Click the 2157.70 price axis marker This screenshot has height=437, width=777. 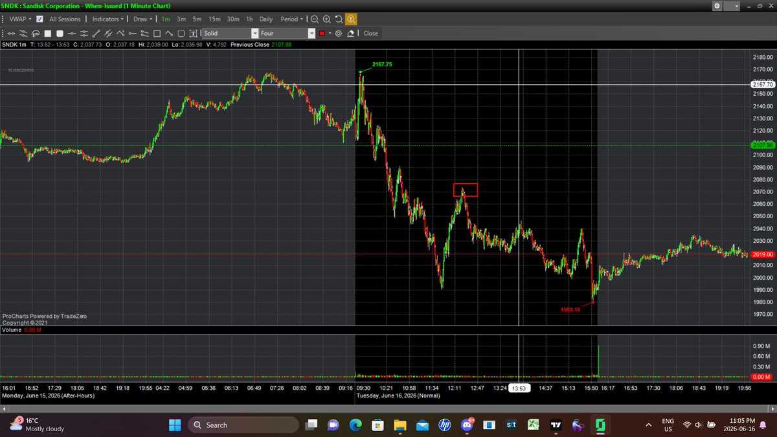click(762, 85)
